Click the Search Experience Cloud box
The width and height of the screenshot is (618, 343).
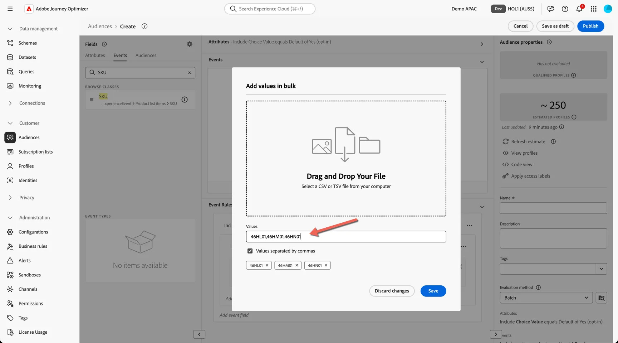(x=270, y=9)
